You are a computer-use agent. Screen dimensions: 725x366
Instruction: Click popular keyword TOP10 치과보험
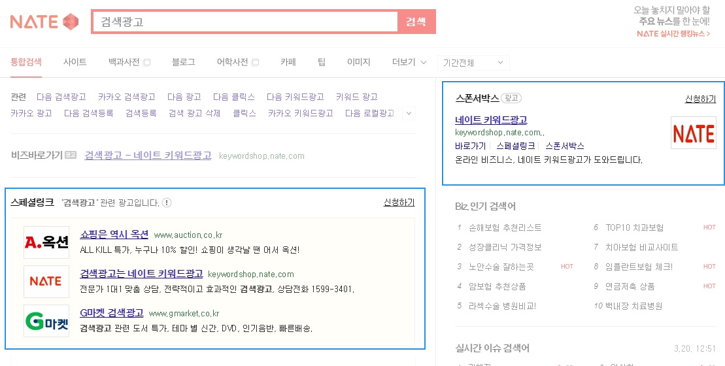tap(634, 228)
